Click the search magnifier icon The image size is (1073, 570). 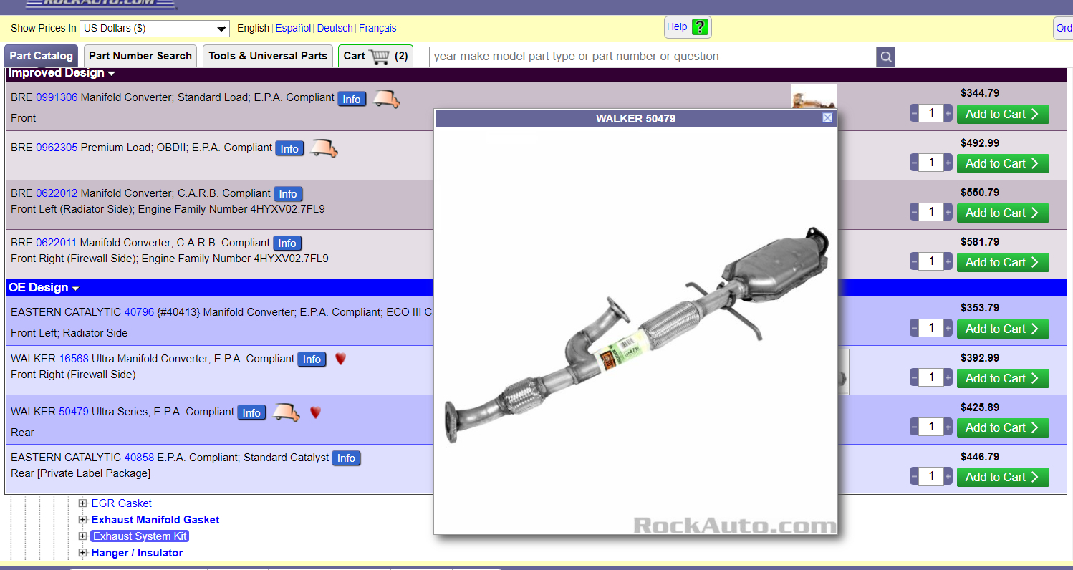click(886, 57)
